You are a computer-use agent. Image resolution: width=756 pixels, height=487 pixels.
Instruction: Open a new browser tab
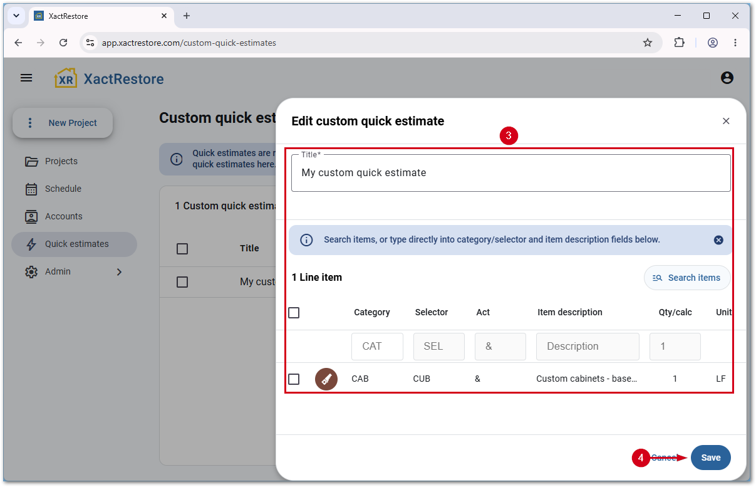(186, 16)
